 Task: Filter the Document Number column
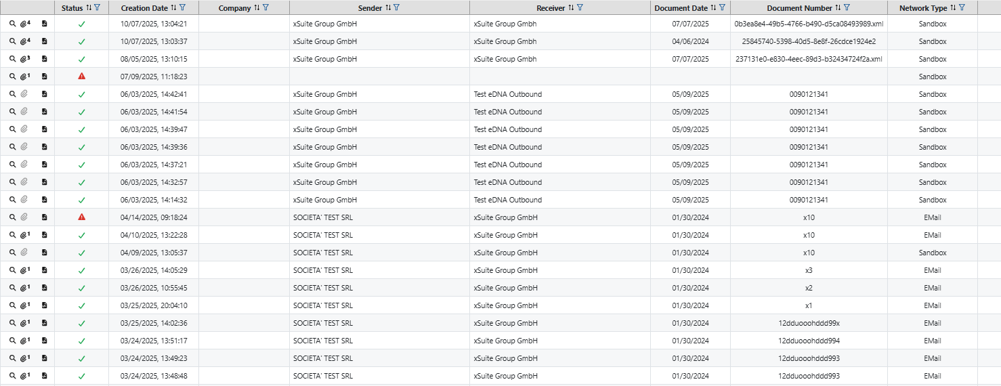(x=847, y=7)
